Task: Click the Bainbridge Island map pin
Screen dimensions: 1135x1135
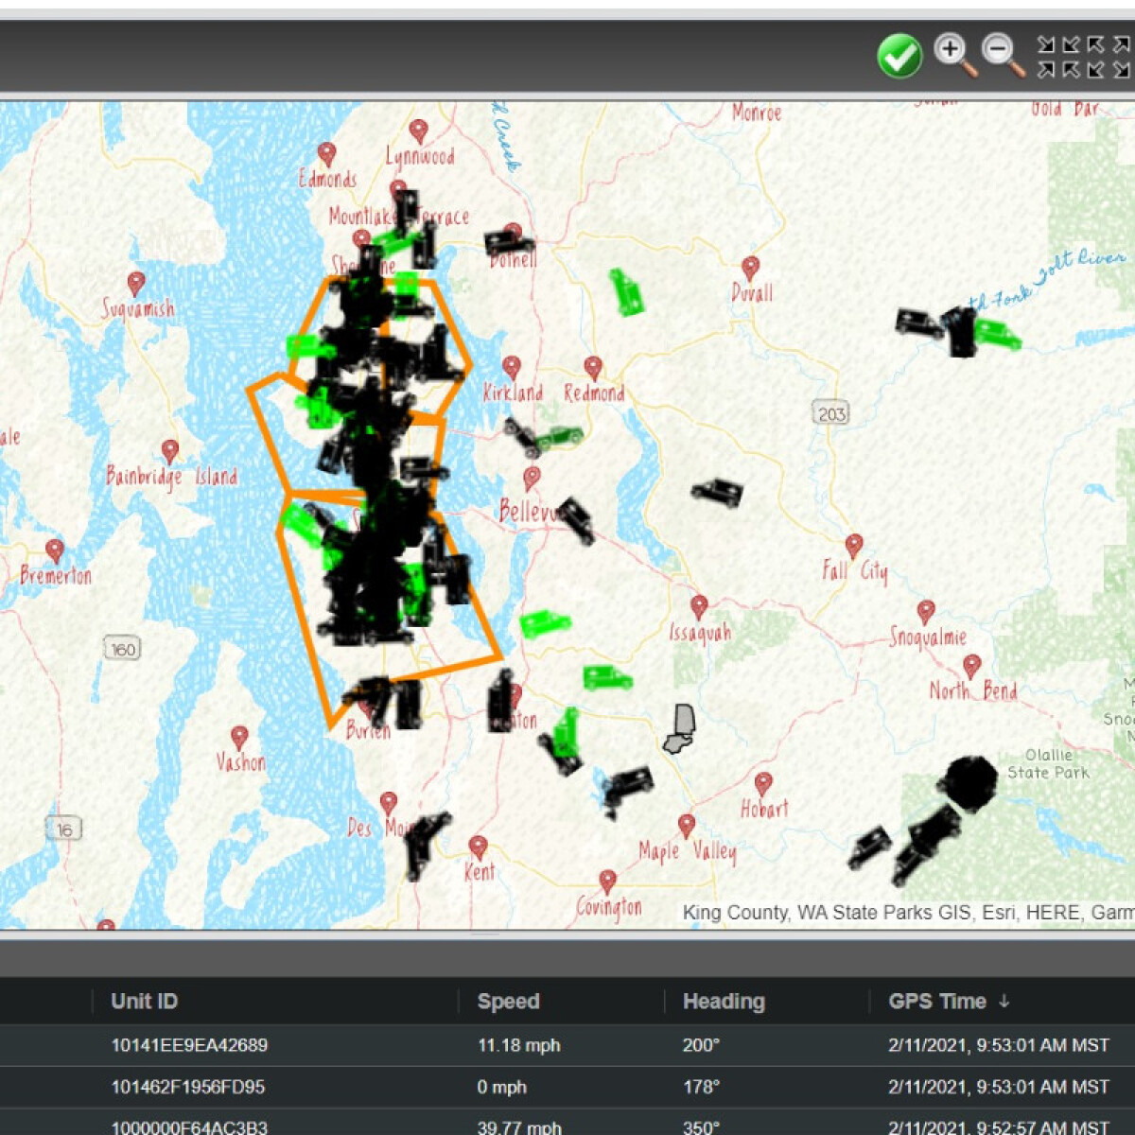Action: pyautogui.click(x=170, y=450)
